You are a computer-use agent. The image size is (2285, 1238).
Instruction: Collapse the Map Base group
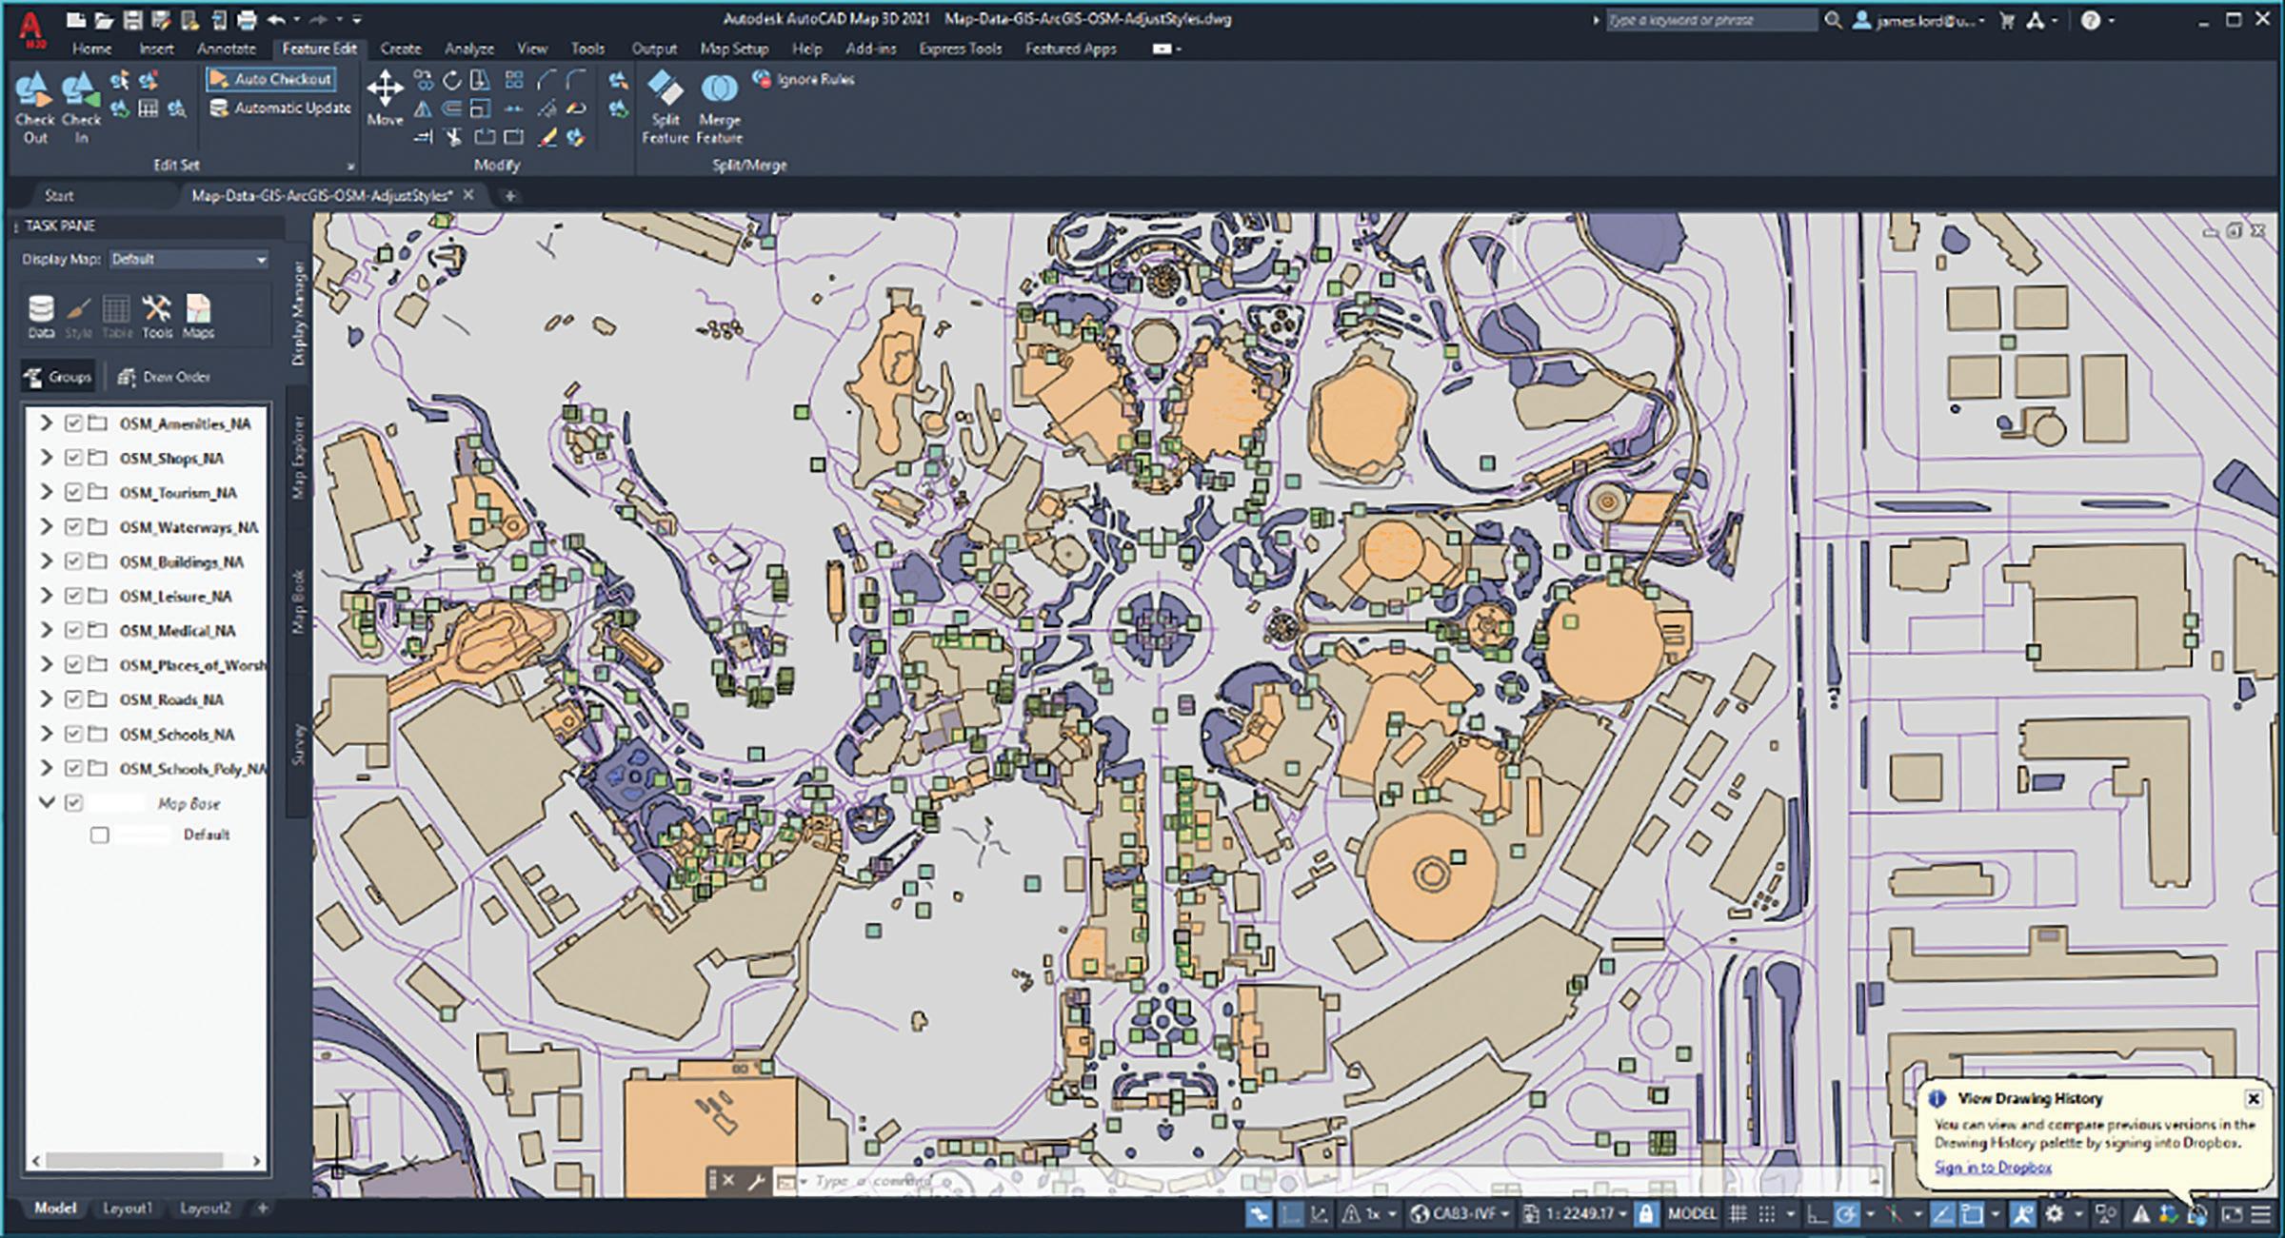tap(46, 803)
